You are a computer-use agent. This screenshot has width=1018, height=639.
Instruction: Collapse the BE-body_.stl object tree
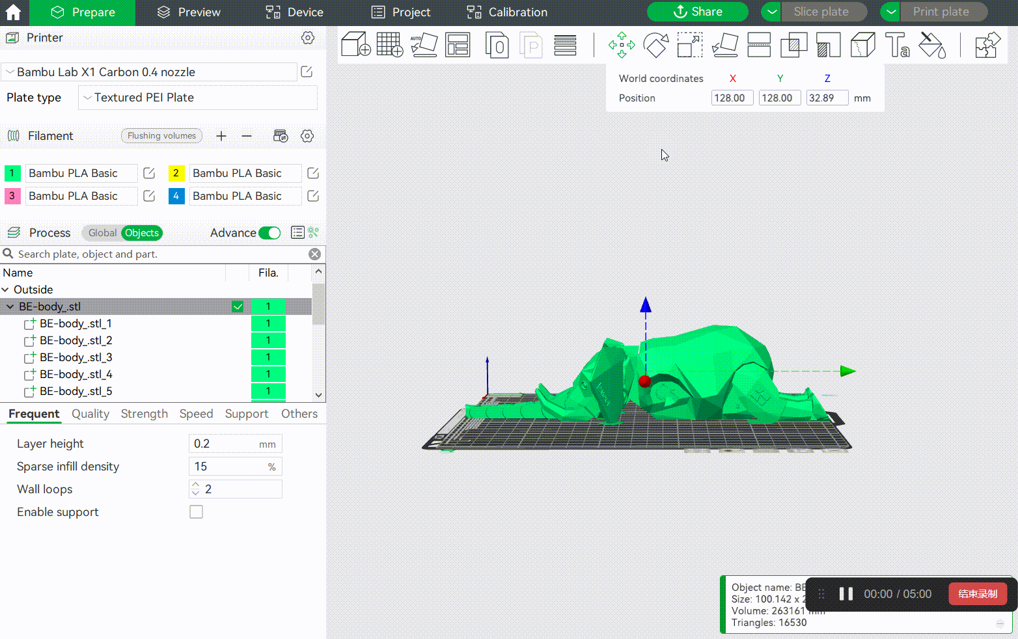point(10,306)
